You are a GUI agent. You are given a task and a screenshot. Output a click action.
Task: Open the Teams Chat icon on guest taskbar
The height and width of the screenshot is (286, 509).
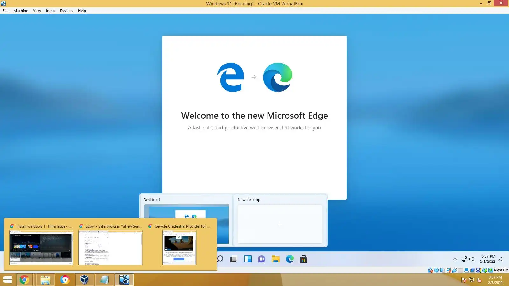(261, 259)
